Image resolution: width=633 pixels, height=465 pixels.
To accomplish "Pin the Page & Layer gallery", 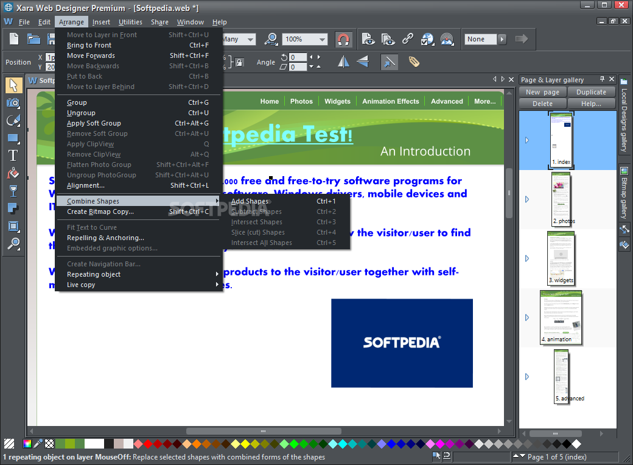I will click(x=603, y=79).
